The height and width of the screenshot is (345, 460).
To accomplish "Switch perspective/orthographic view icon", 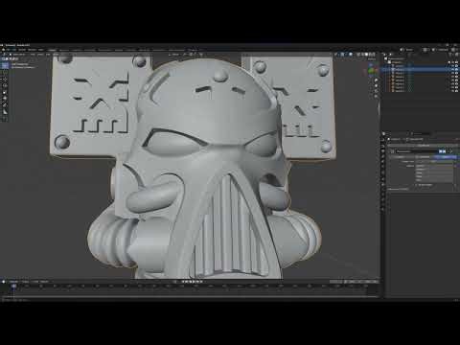I will click(377, 97).
